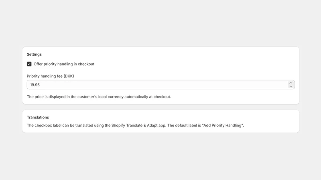Decrease the fee with the down stepper arrow
This screenshot has height=180, width=321.
pyautogui.click(x=291, y=86)
